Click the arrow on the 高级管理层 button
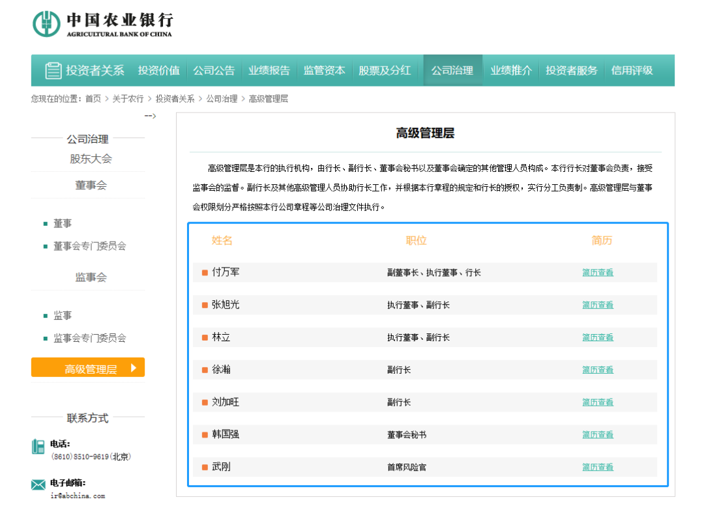This screenshot has width=704, height=517. click(134, 368)
